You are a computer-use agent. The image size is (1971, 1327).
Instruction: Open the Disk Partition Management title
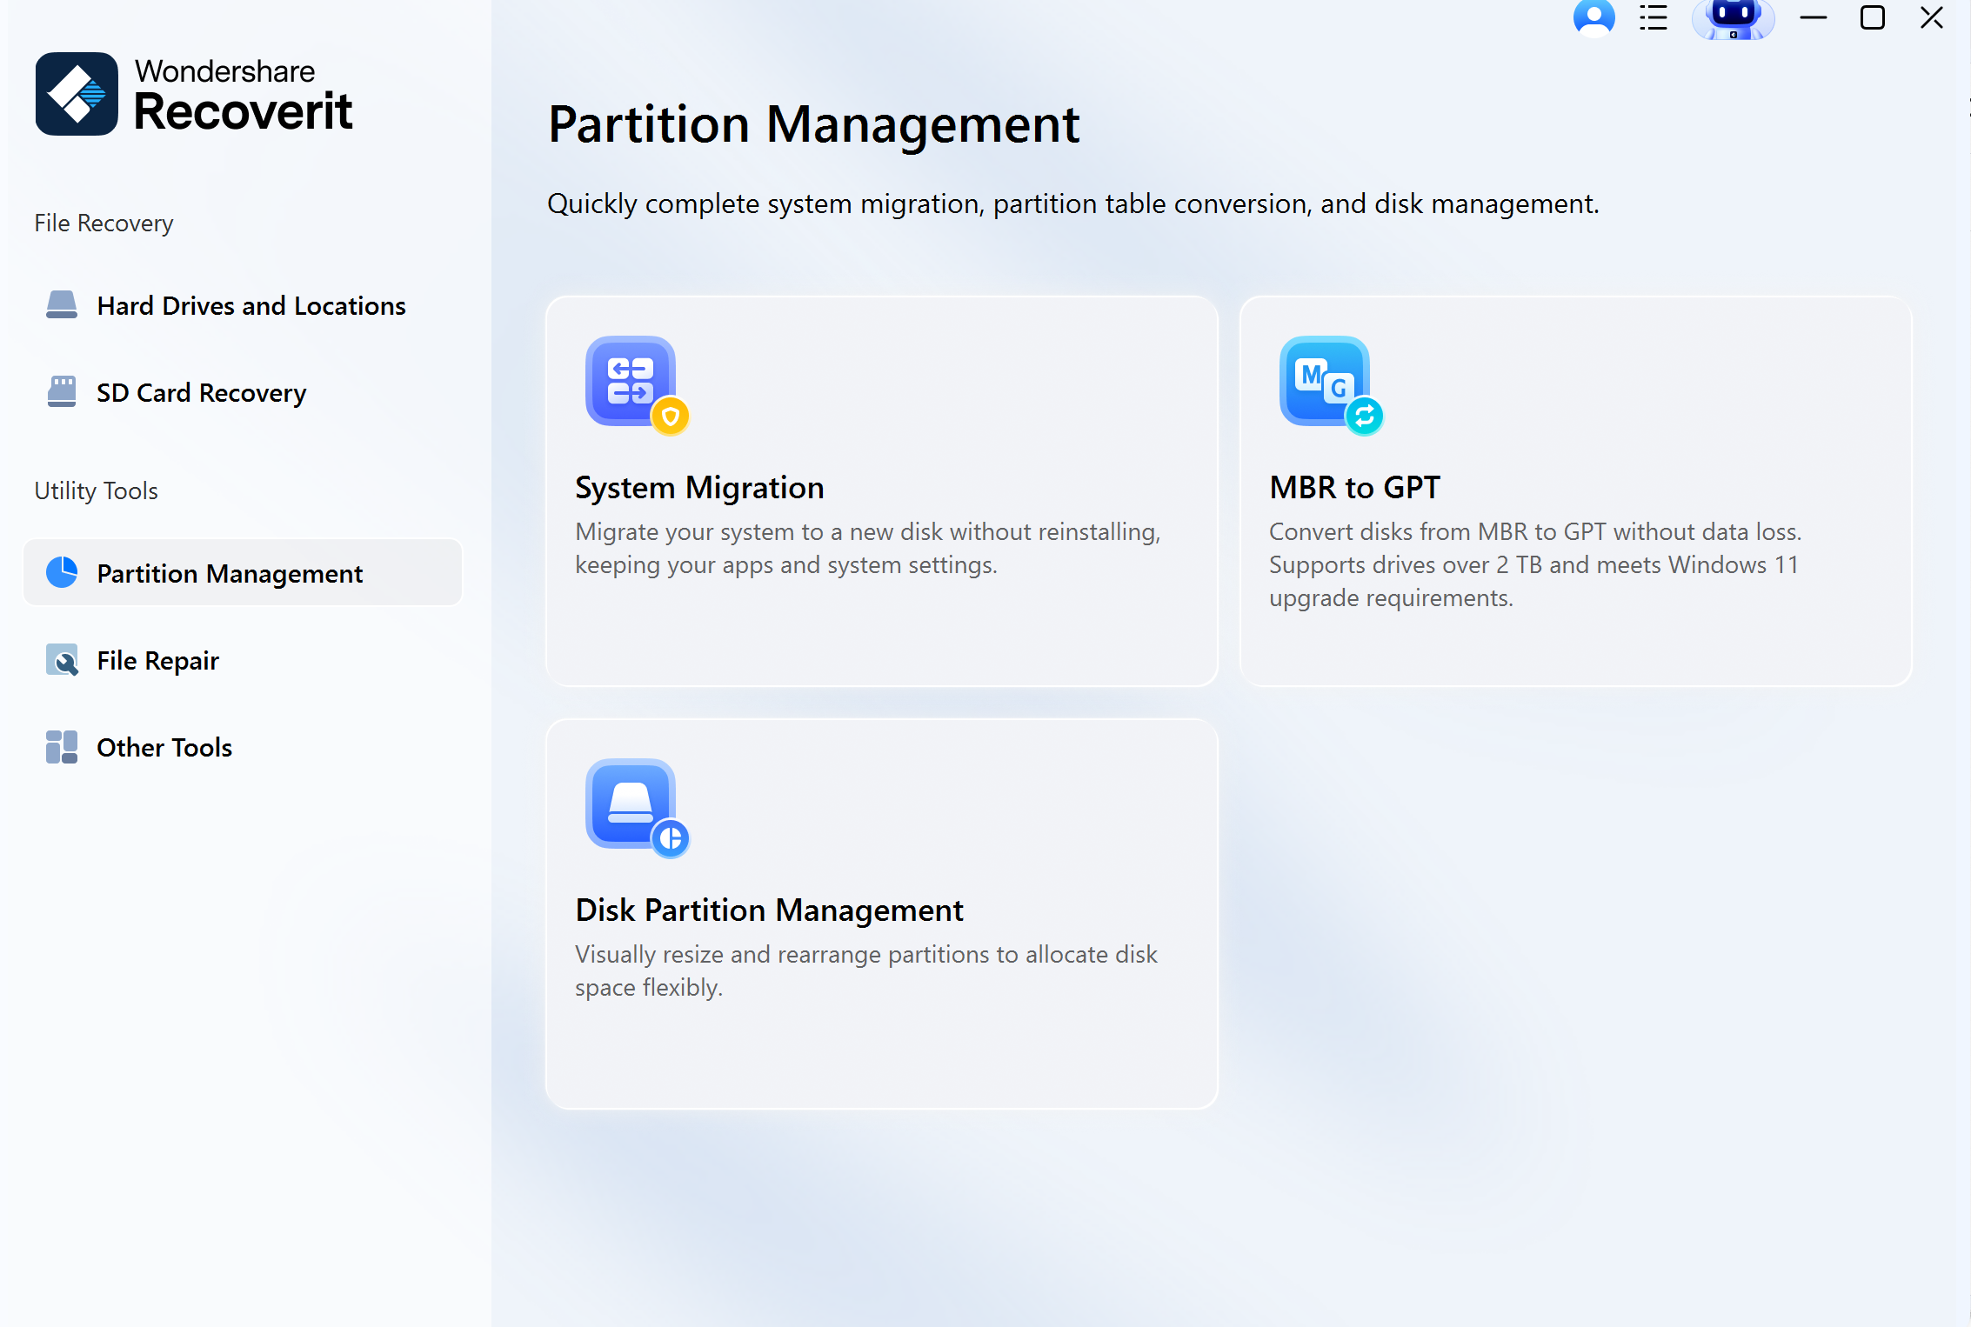(769, 910)
